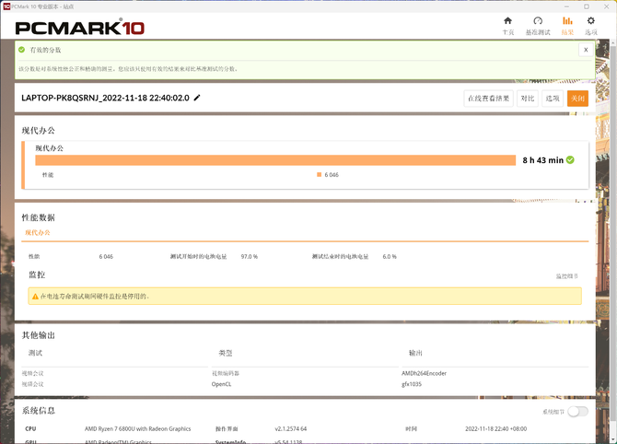This screenshot has width=617, height=444.
Task: Click the pencil icon to rename result
Action: point(197,98)
